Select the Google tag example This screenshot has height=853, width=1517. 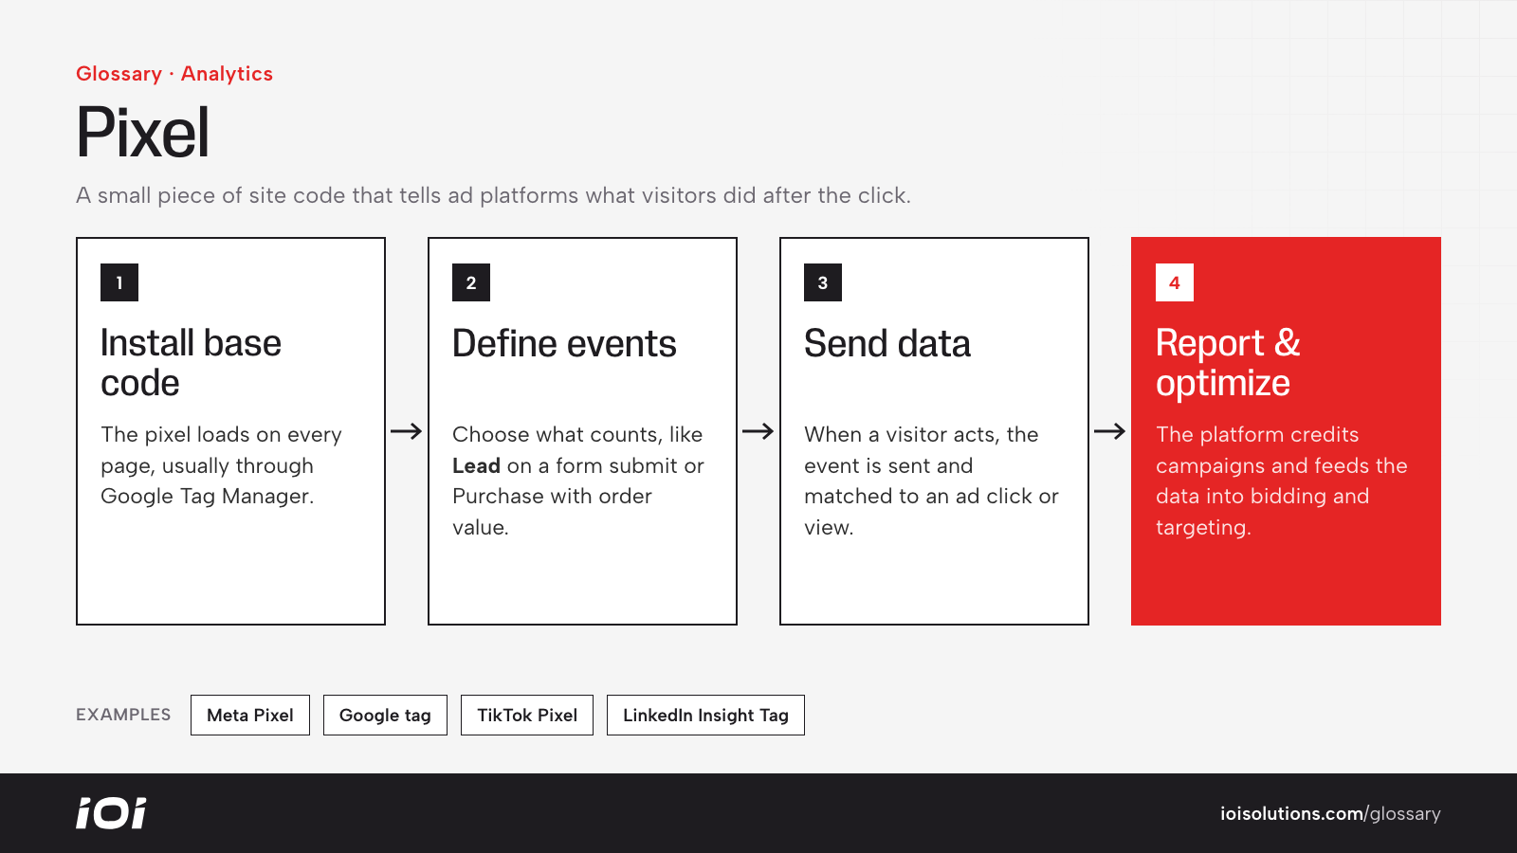pyautogui.click(x=385, y=715)
